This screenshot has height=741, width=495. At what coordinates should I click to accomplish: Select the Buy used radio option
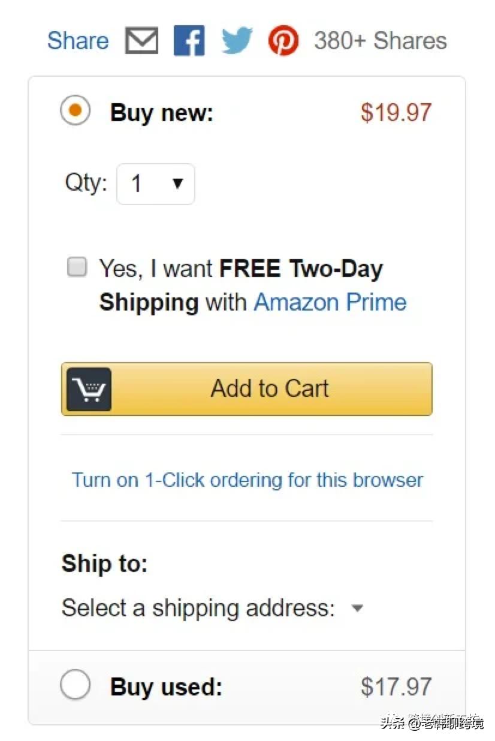(76, 685)
